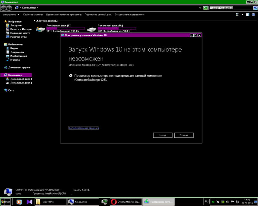
Task: Click the help icon in Explorer toolbar
Action: (253, 14)
